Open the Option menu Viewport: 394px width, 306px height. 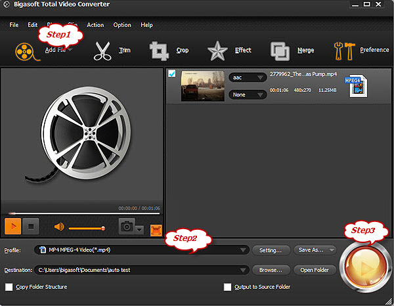122,25
